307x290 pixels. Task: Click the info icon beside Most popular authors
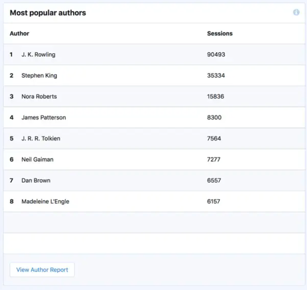click(296, 12)
